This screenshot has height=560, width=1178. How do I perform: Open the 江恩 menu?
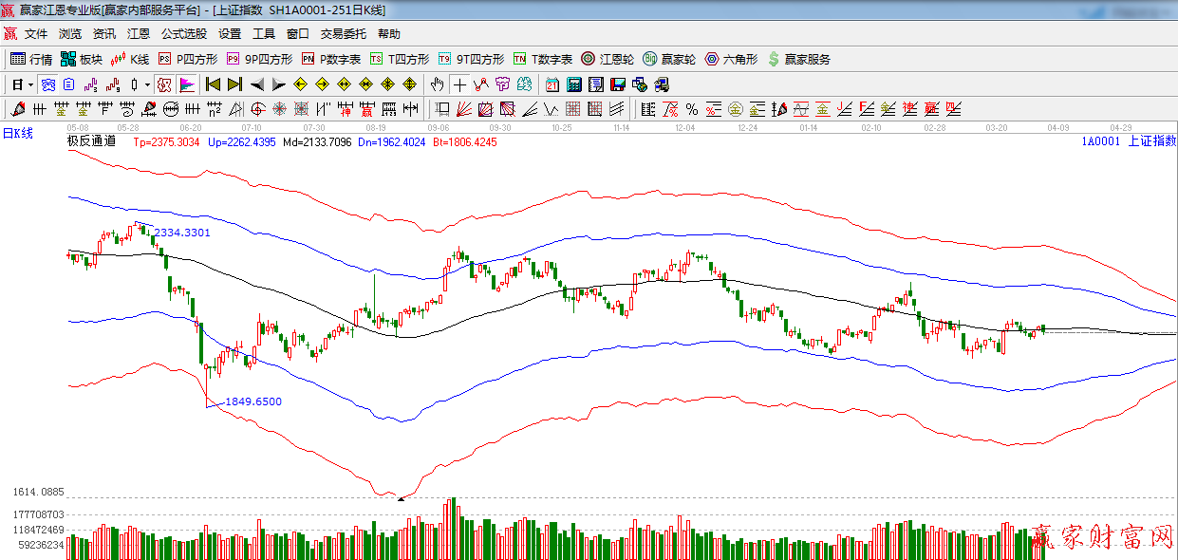[139, 33]
